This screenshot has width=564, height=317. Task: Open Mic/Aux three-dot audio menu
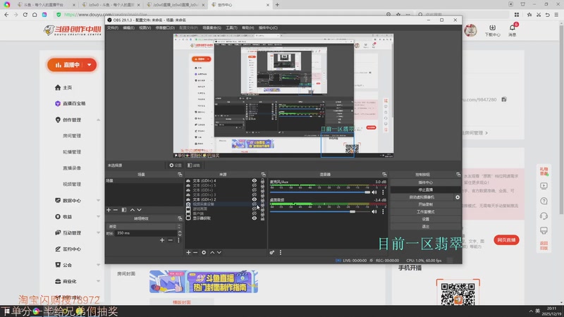coord(383,192)
